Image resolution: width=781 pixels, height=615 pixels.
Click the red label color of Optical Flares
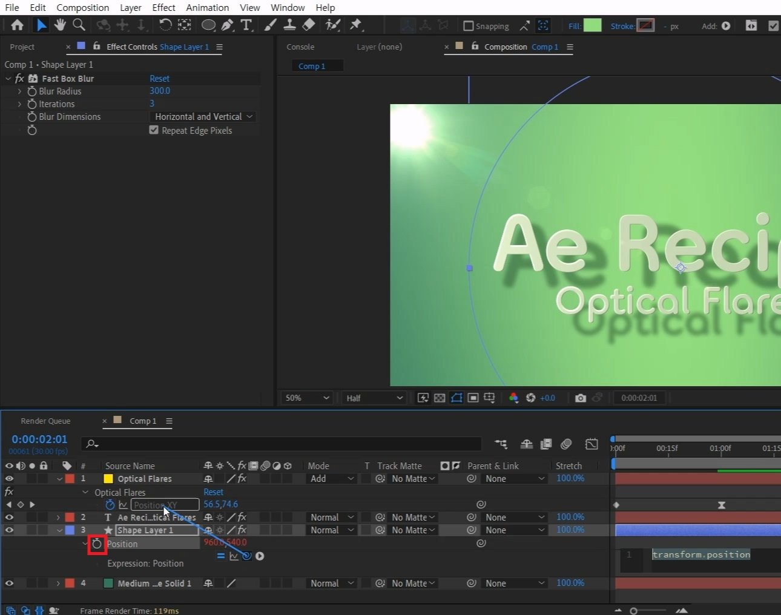click(x=70, y=479)
